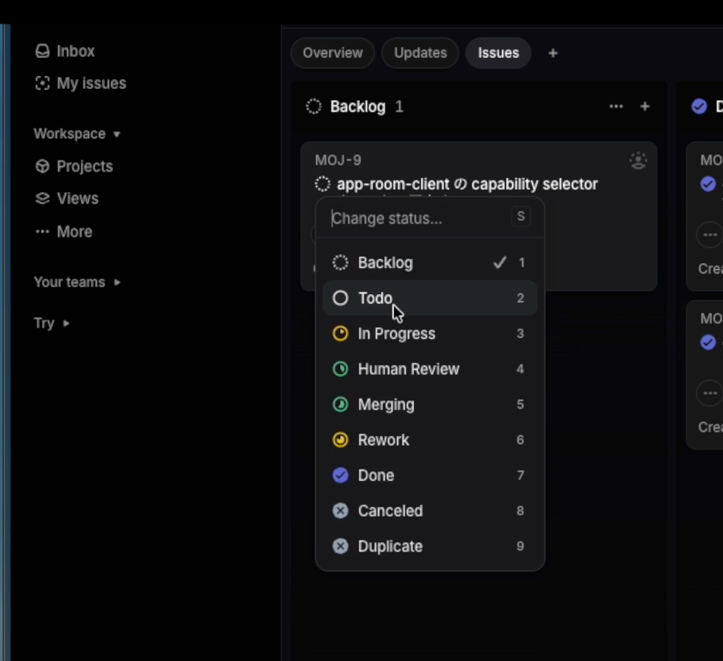Click the Projects cube icon
Image resolution: width=723 pixels, height=661 pixels.
click(x=42, y=166)
